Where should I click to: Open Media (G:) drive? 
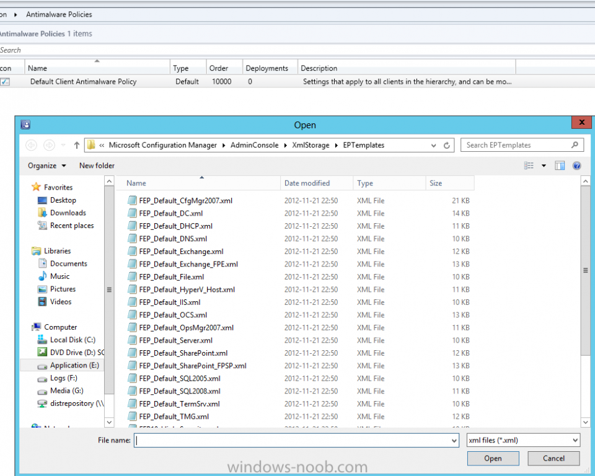[x=60, y=390]
